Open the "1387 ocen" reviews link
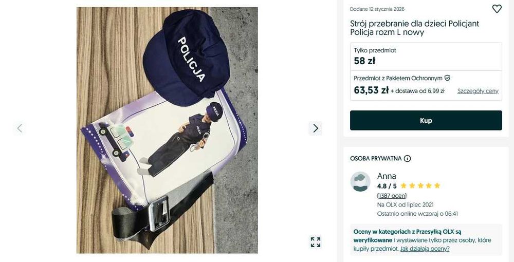The width and height of the screenshot is (514, 262). pos(392,196)
